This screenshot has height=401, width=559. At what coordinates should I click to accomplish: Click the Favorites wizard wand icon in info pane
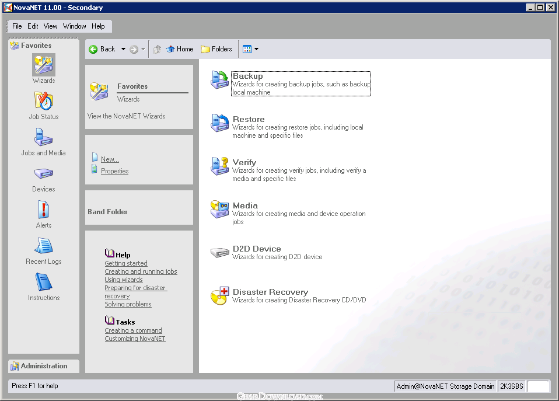pos(99,91)
